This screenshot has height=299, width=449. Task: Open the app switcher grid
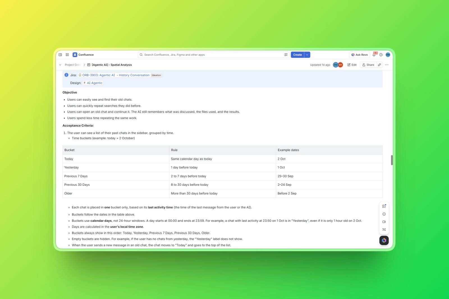click(x=67, y=55)
